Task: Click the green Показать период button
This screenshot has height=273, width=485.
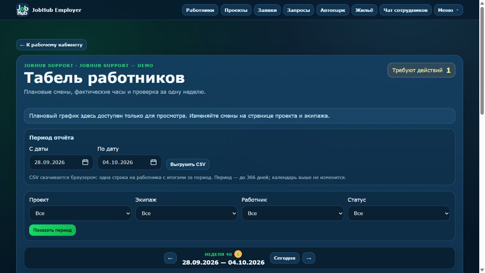Action: [x=53, y=230]
